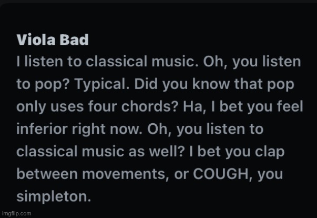
Task: Open the imgflip.com watermark link
Action: [x=16, y=213]
